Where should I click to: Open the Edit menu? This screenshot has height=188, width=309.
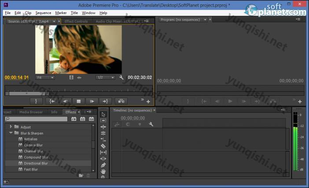[x=18, y=13]
